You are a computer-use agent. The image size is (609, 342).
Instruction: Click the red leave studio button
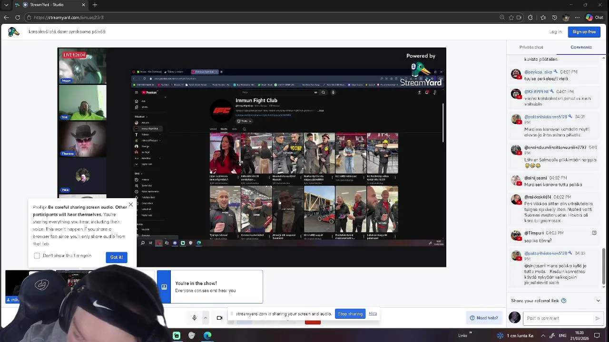point(313,322)
